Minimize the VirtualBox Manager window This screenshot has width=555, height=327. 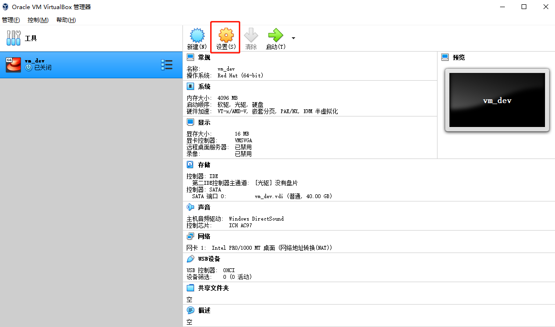[502, 7]
